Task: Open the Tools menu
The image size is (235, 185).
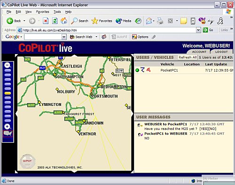Action: click(57, 12)
